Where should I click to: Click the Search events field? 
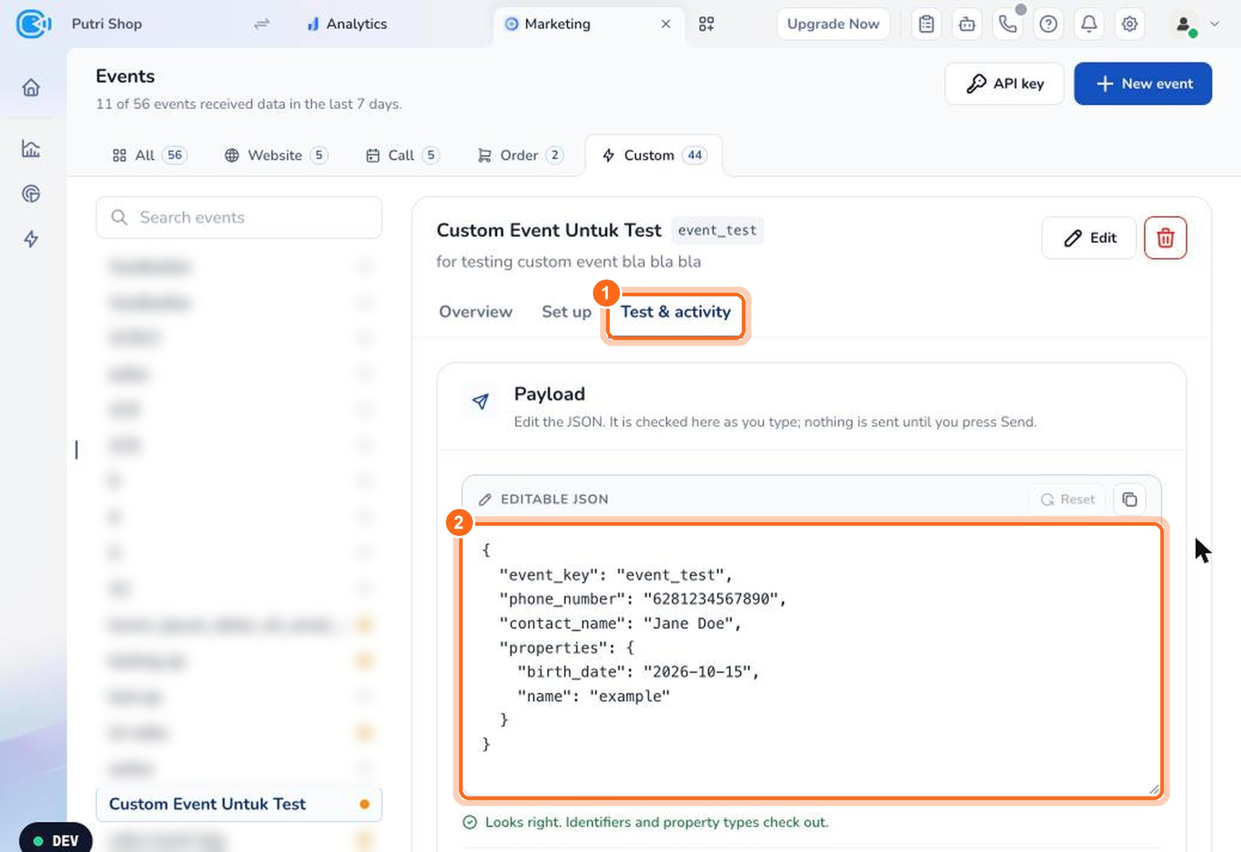[x=239, y=217]
